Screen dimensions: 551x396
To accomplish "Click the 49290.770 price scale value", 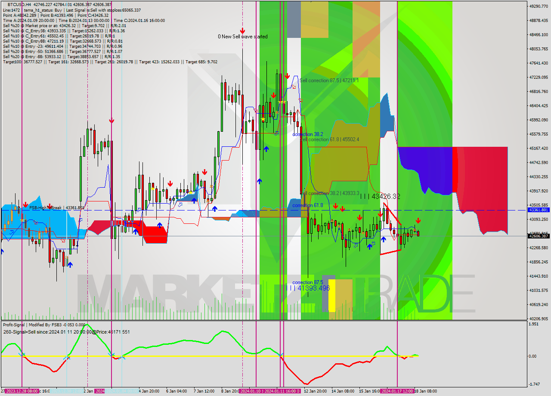I will click(539, 6).
